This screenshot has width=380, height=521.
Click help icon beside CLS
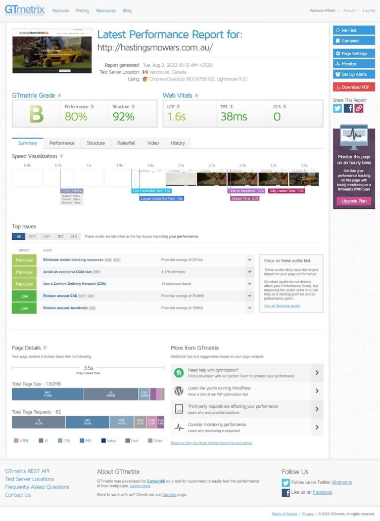(x=284, y=107)
